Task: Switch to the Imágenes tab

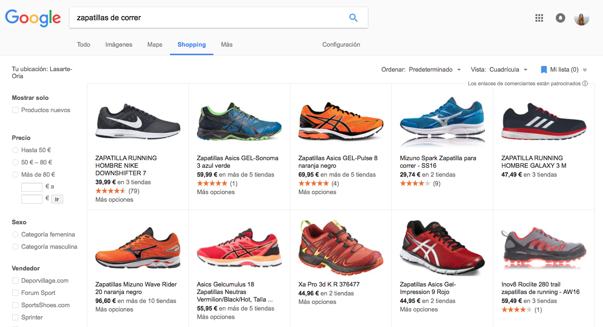Action: click(x=119, y=45)
